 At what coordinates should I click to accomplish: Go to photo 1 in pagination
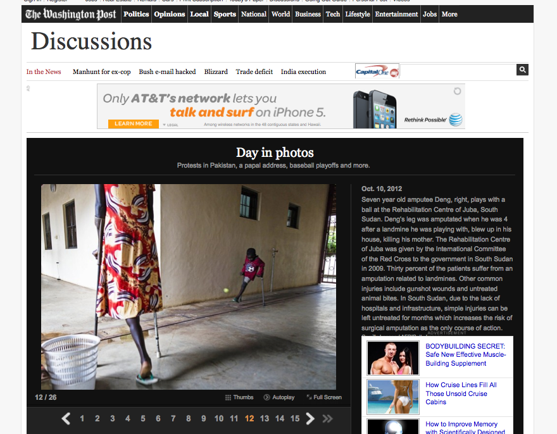point(82,419)
